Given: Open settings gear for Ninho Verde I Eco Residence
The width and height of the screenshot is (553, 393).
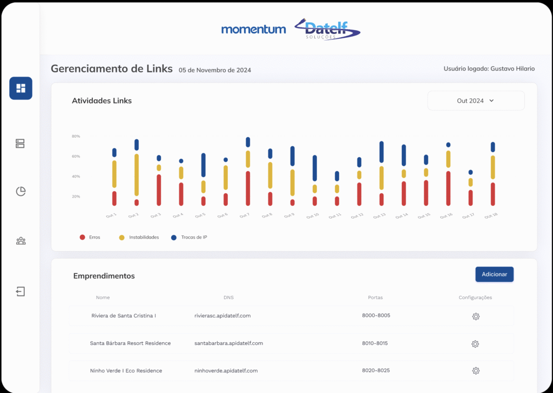Looking at the screenshot, I should tap(476, 370).
